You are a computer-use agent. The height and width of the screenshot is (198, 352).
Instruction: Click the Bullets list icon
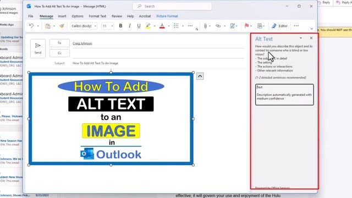pyautogui.click(x=176, y=26)
